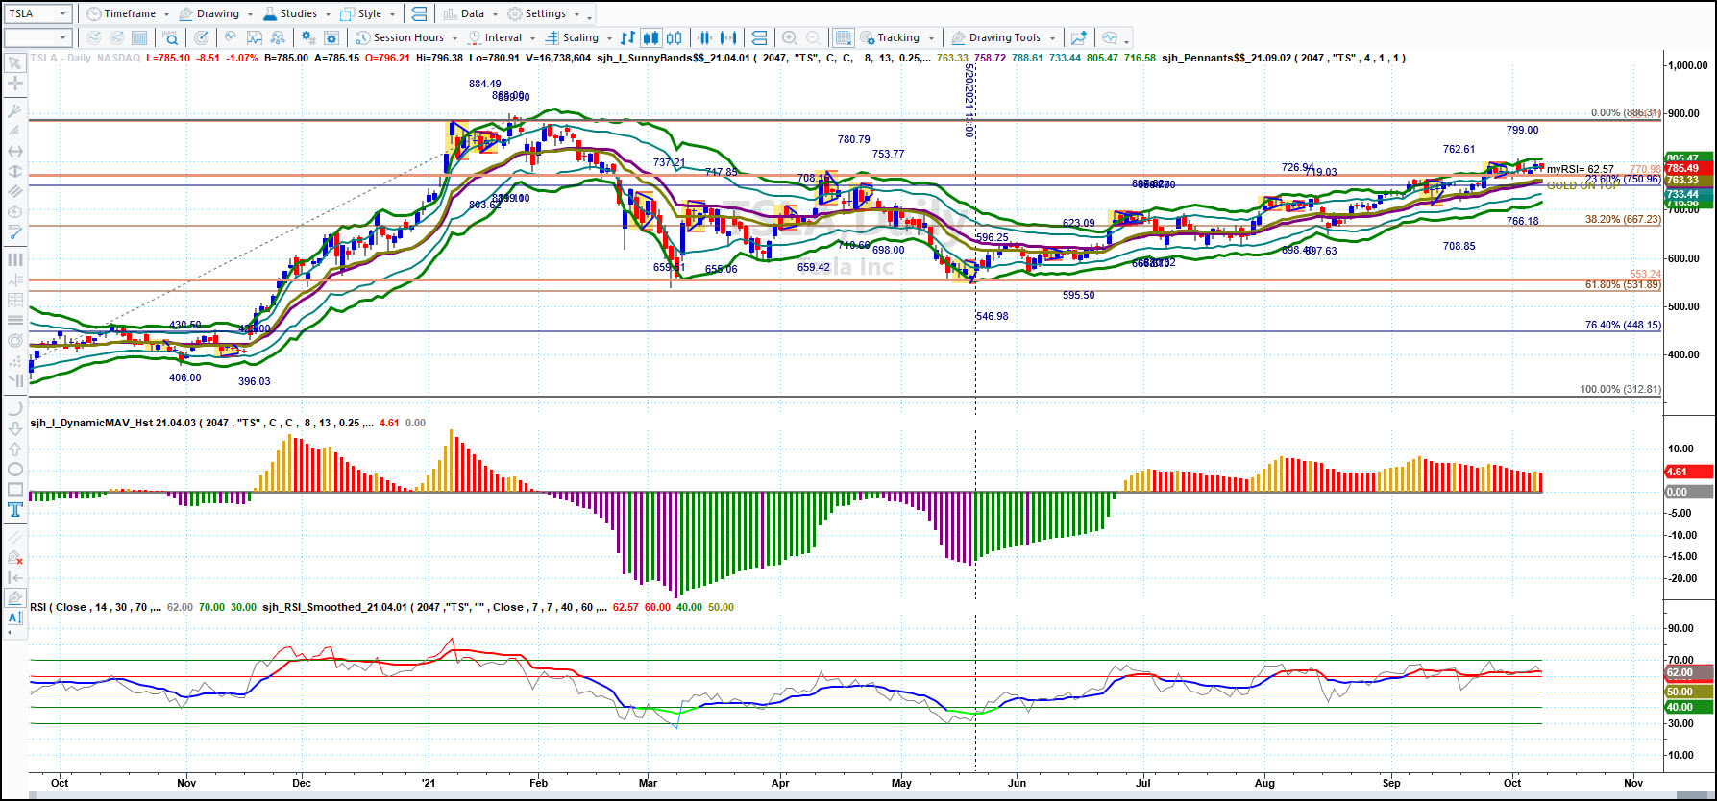Select the vertical bars cycle tool
This screenshot has width=1717, height=801.
(x=14, y=260)
